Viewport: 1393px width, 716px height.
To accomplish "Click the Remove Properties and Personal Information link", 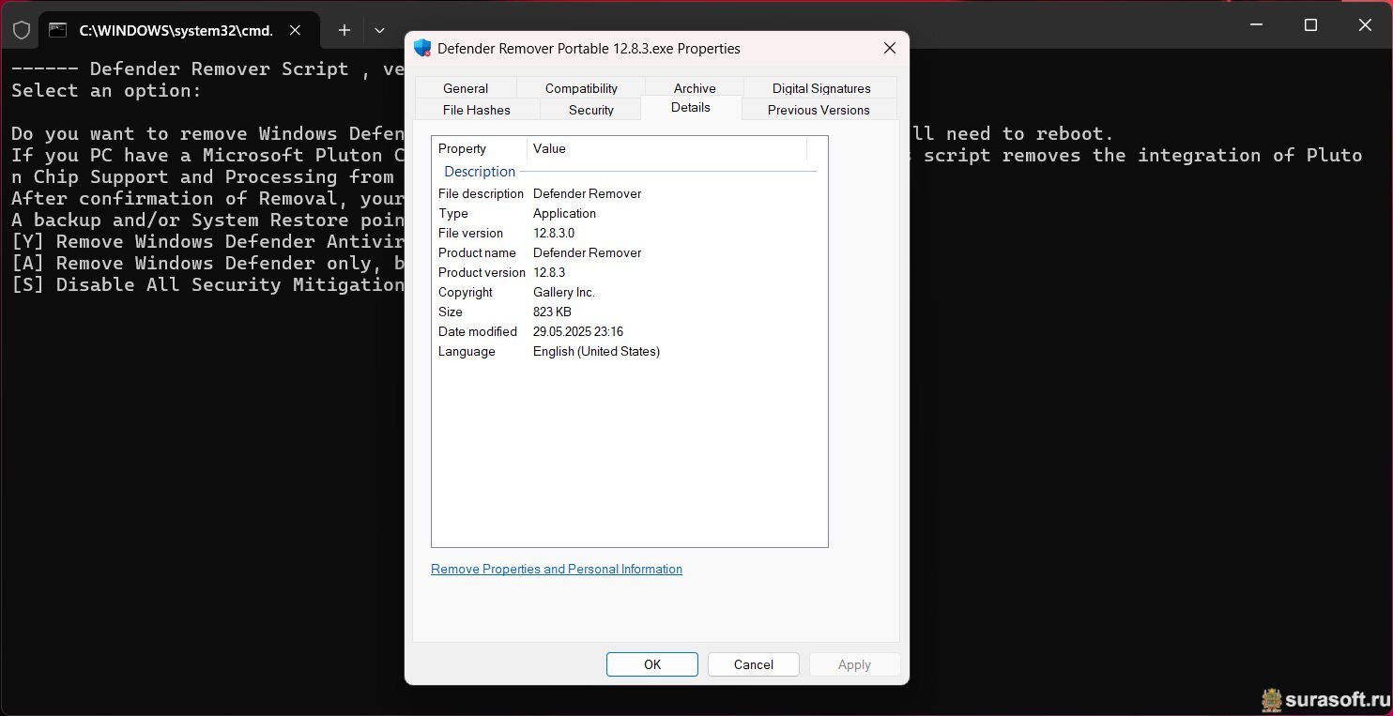I will pos(557,569).
